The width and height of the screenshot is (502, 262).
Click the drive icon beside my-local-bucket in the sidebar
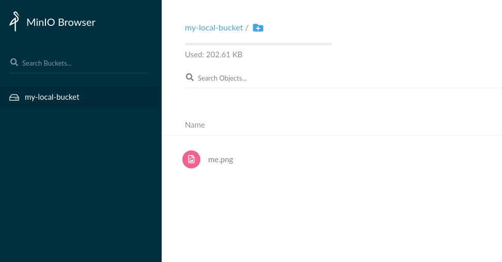coord(14,97)
